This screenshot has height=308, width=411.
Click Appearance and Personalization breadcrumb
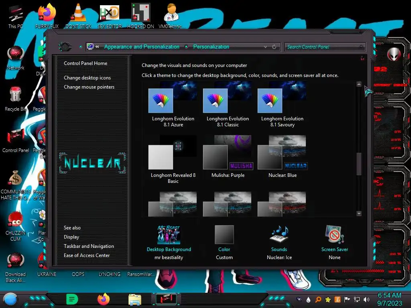point(142,47)
